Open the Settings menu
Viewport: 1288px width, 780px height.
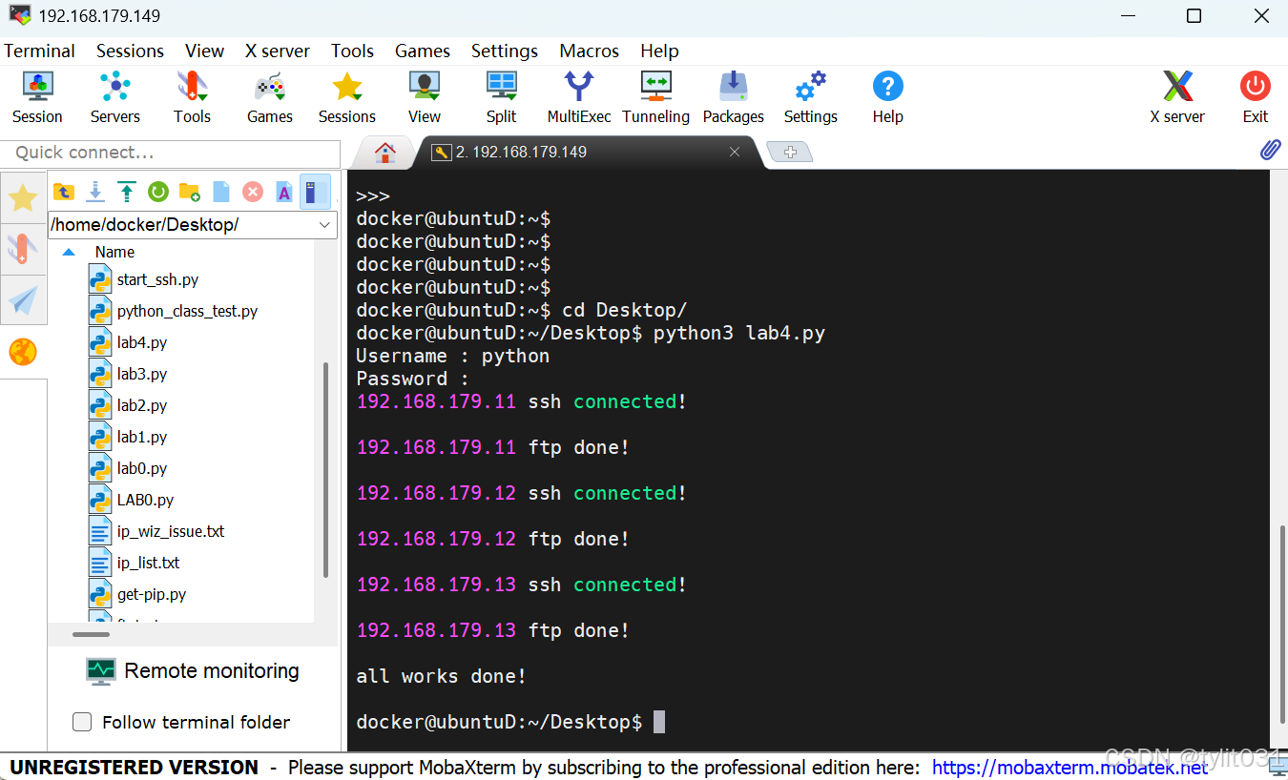coord(505,51)
